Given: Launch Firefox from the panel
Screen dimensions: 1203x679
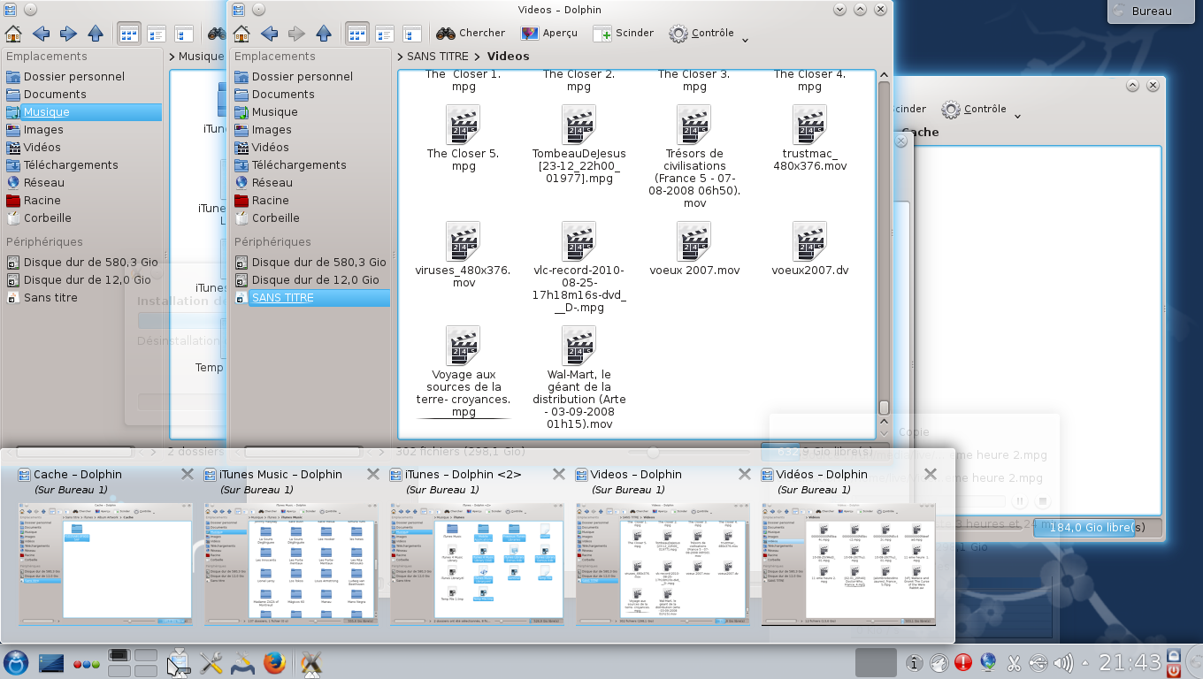Looking at the screenshot, I should (274, 662).
